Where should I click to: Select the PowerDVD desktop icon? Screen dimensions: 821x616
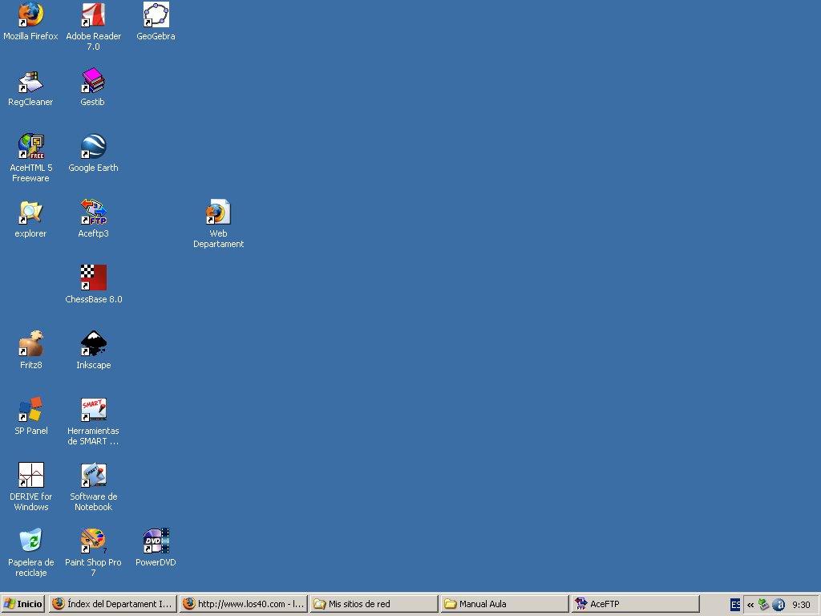click(x=156, y=541)
